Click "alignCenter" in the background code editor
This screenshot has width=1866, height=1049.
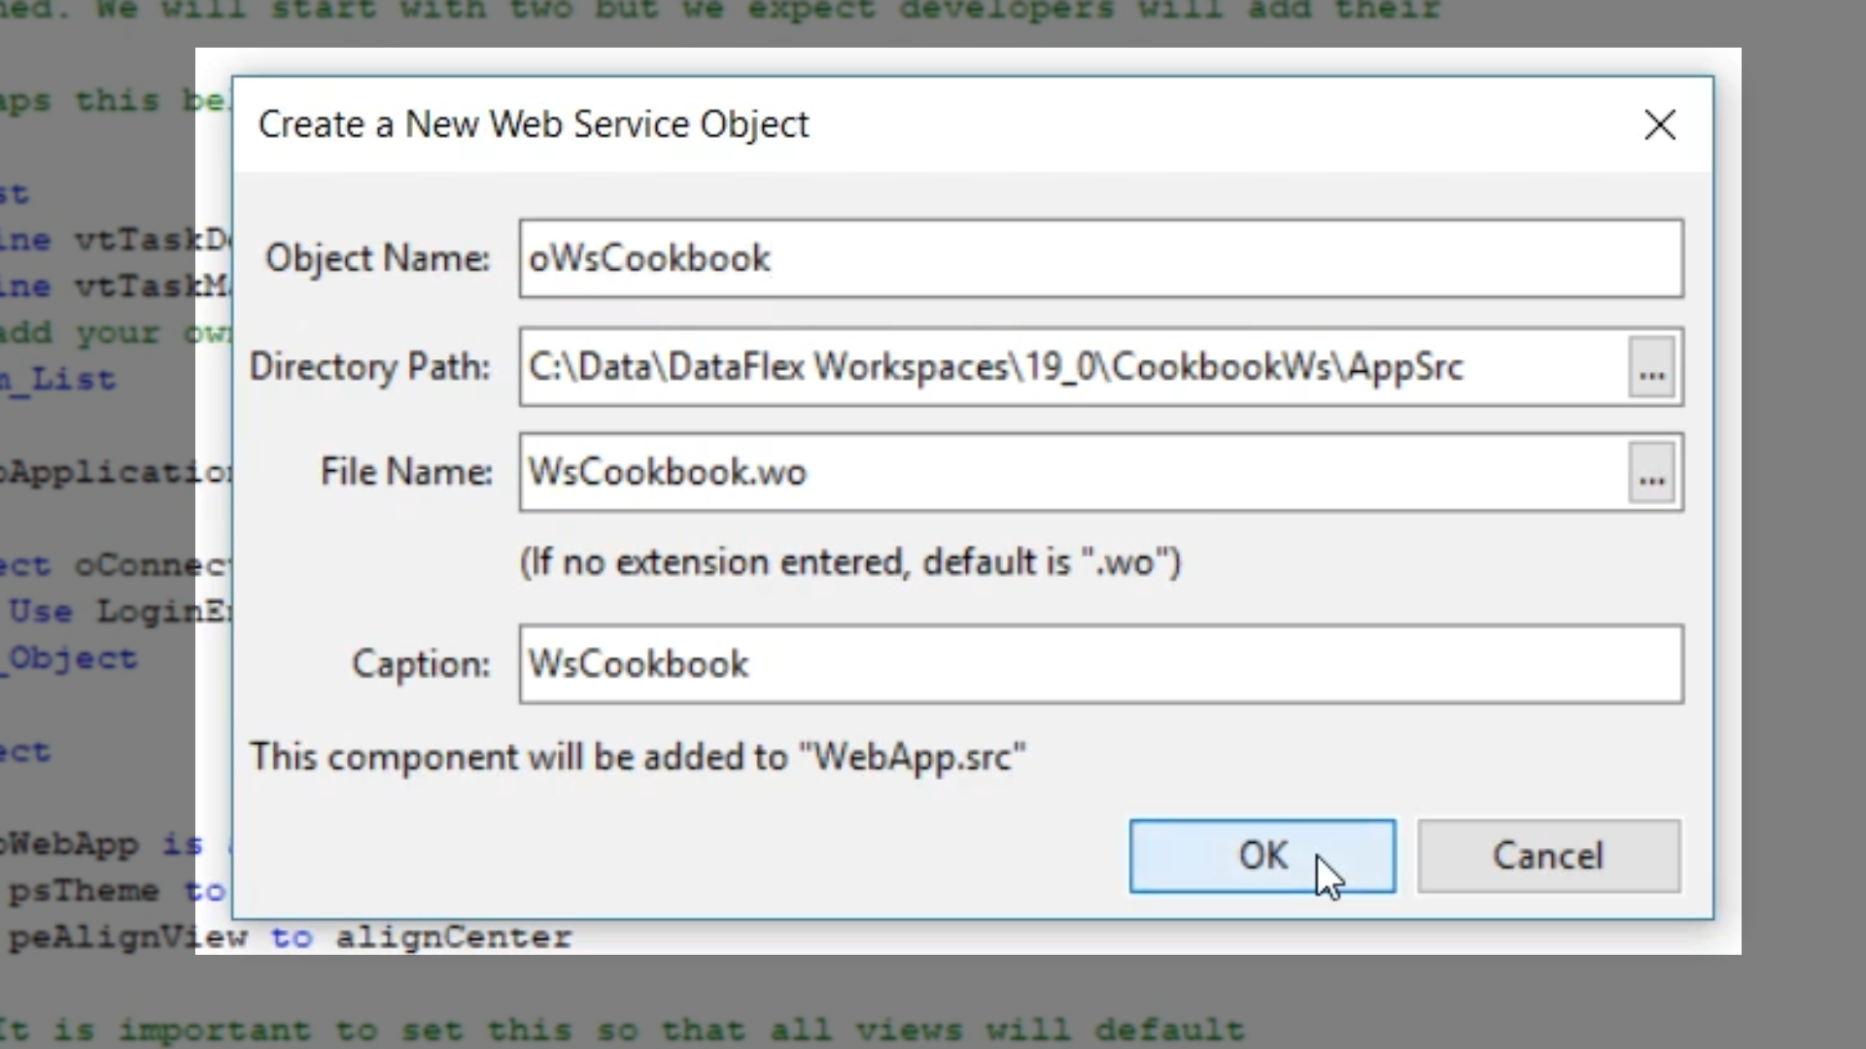click(453, 937)
